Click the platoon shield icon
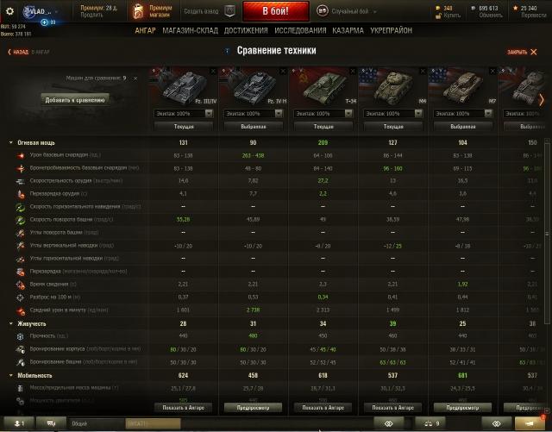 [x=229, y=11]
